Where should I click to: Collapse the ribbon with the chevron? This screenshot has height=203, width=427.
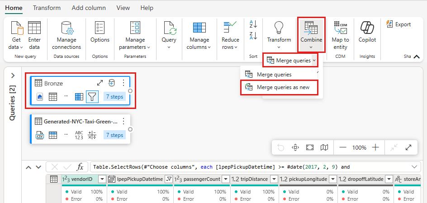click(416, 57)
